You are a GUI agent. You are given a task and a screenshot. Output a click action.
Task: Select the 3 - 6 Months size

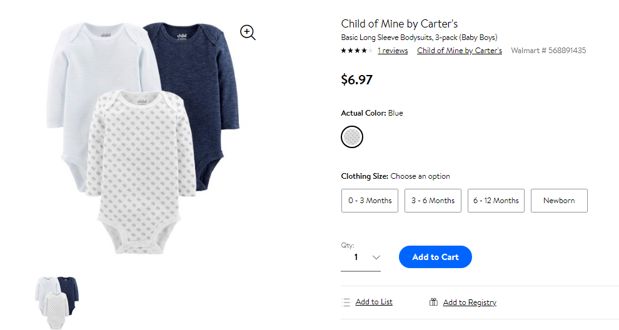click(x=433, y=201)
